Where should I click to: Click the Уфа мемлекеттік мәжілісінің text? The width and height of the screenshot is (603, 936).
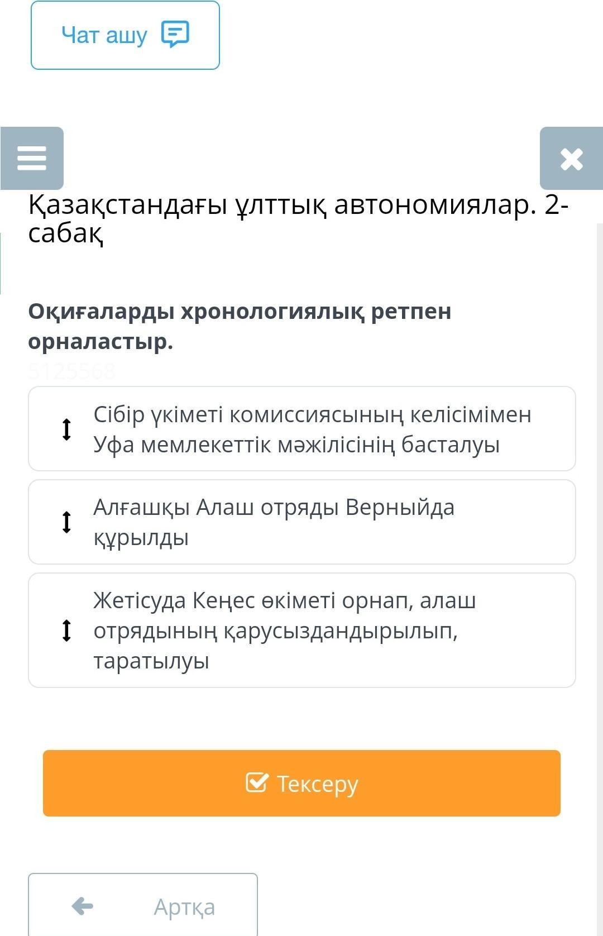pyautogui.click(x=296, y=445)
